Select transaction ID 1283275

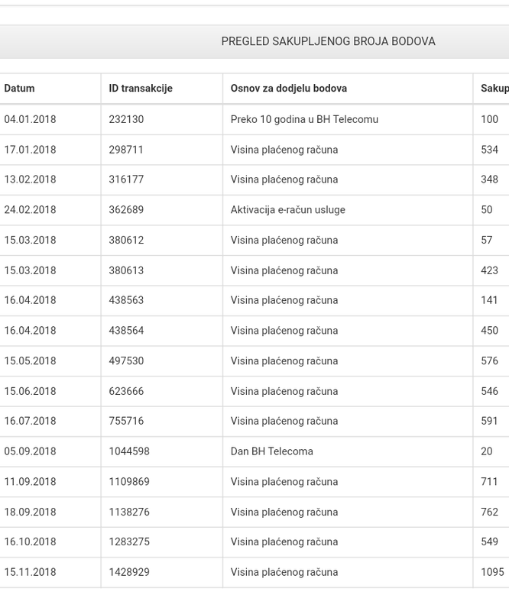(x=129, y=541)
